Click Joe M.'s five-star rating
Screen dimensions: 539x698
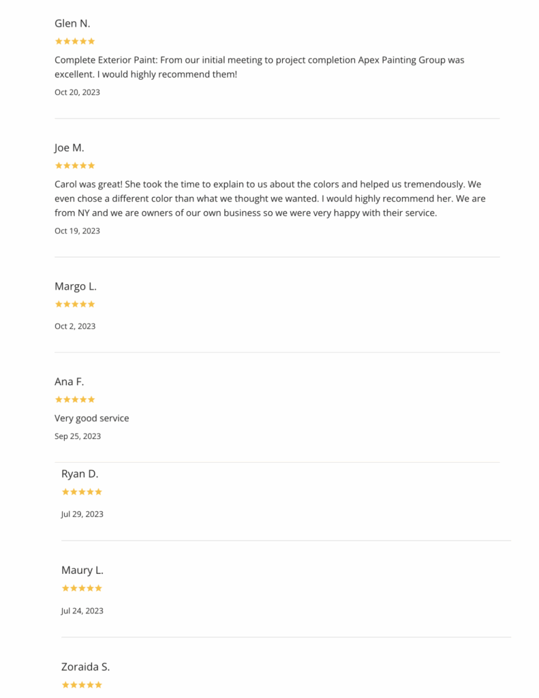pyautogui.click(x=75, y=165)
